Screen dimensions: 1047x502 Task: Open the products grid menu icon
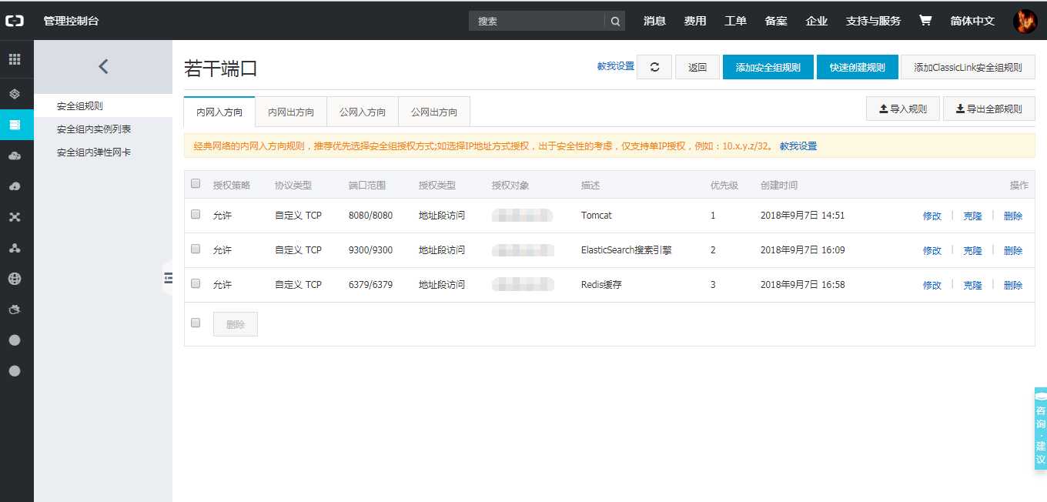[x=15, y=59]
